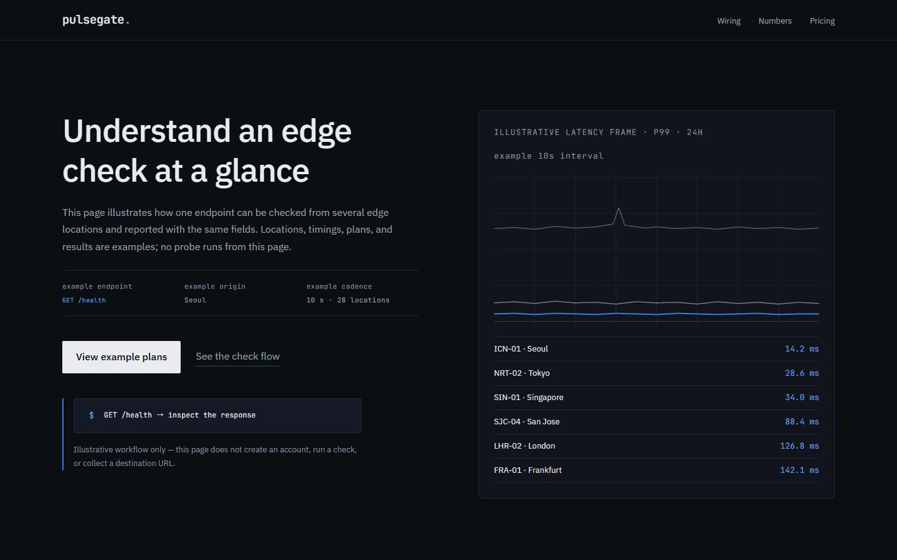Screen dimensions: 897x560
Task: Click the example cadence label
Action: pyautogui.click(x=339, y=286)
